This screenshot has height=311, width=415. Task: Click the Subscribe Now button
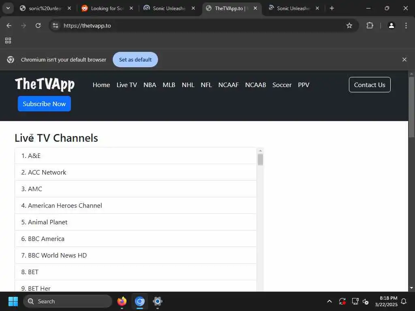point(44,104)
